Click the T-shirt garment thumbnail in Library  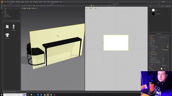pyautogui.click(x=7, y=35)
